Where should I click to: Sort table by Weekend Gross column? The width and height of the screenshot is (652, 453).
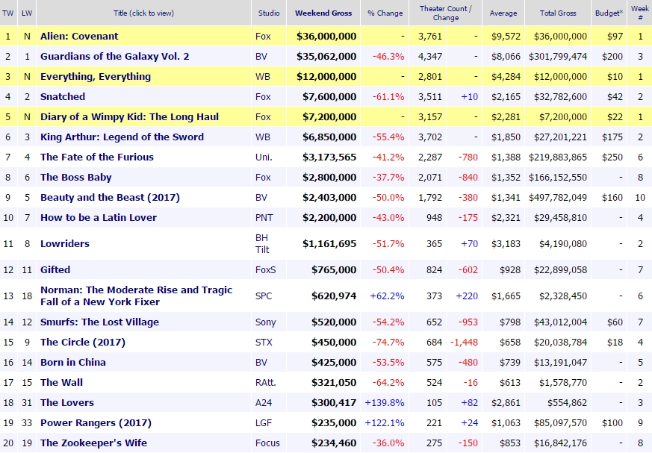pyautogui.click(x=323, y=13)
